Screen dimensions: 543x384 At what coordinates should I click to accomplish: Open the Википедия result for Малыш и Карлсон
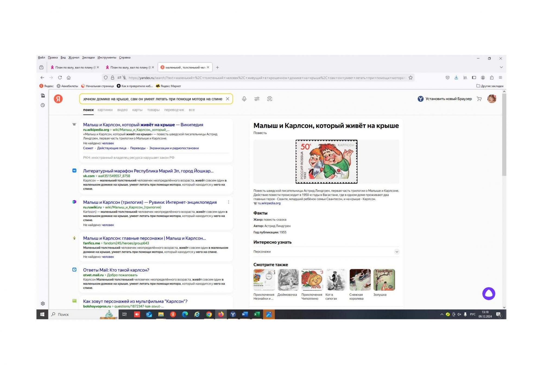pyautogui.click(x=143, y=125)
